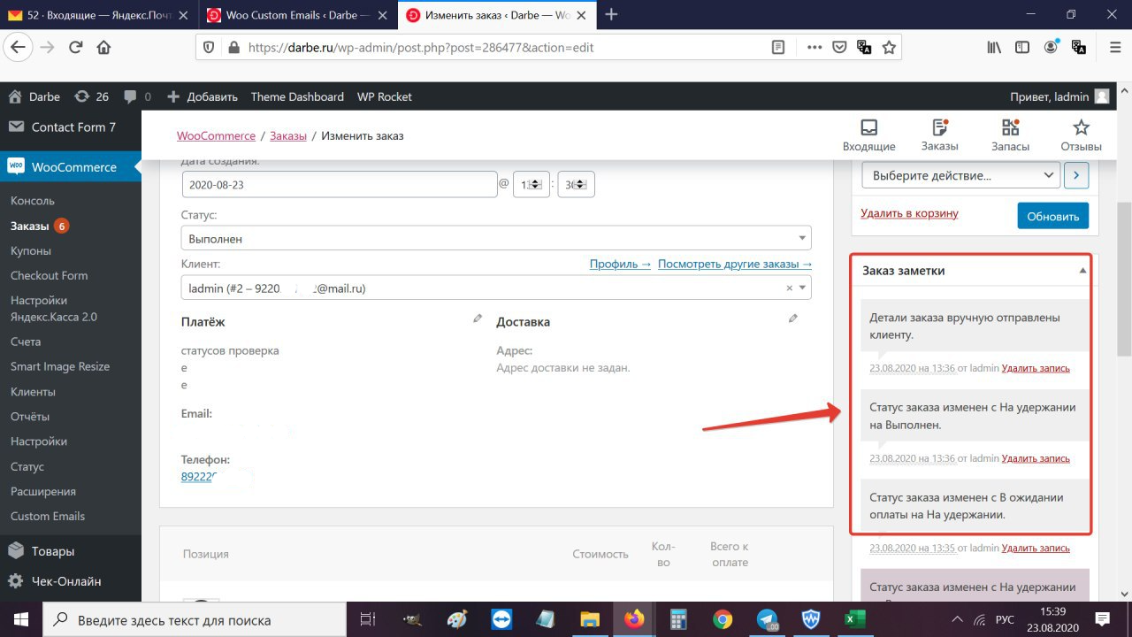Follow Посмотреть другие заказы link
The height and width of the screenshot is (637, 1132).
735,264
